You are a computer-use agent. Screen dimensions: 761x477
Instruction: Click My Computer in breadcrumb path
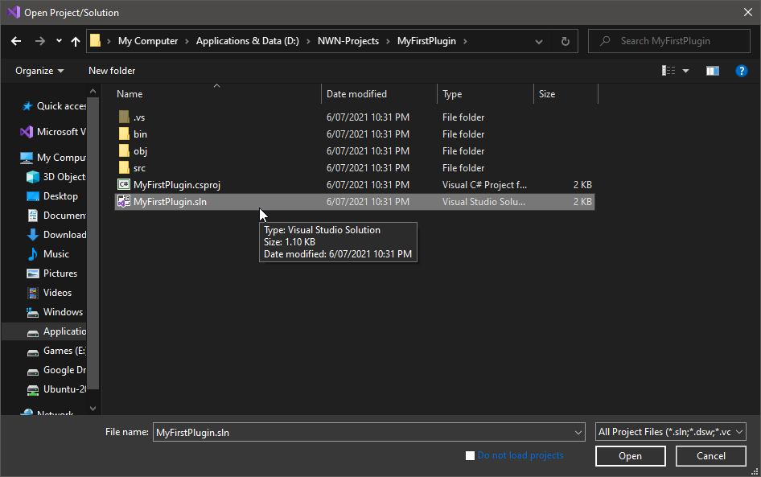point(148,41)
